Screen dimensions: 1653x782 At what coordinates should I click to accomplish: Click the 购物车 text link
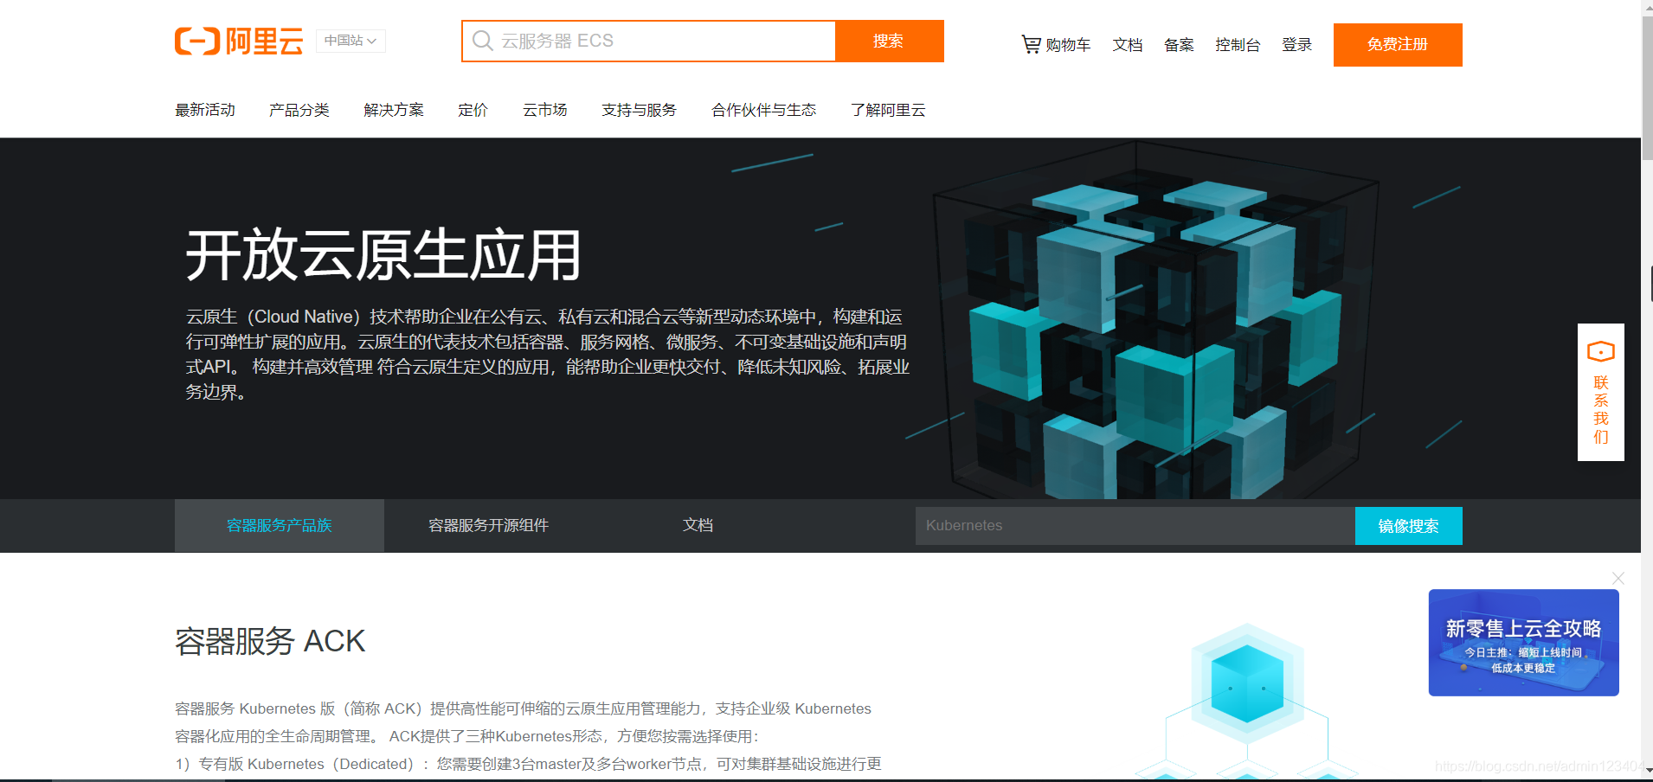point(1068,45)
